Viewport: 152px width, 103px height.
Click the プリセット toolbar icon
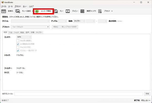point(100,11)
